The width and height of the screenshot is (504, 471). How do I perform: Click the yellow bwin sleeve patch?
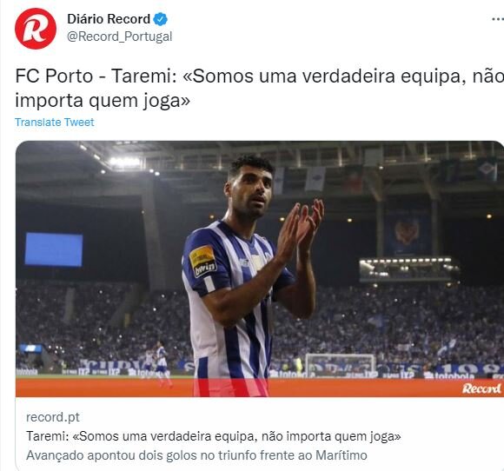(x=202, y=261)
